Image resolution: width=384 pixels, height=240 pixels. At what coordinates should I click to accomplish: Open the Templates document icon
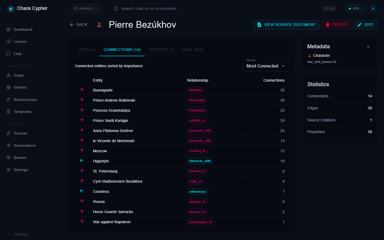(9, 111)
